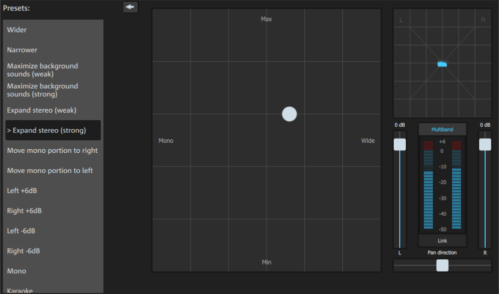Select the Narrower preset
The height and width of the screenshot is (294, 499).
point(22,50)
